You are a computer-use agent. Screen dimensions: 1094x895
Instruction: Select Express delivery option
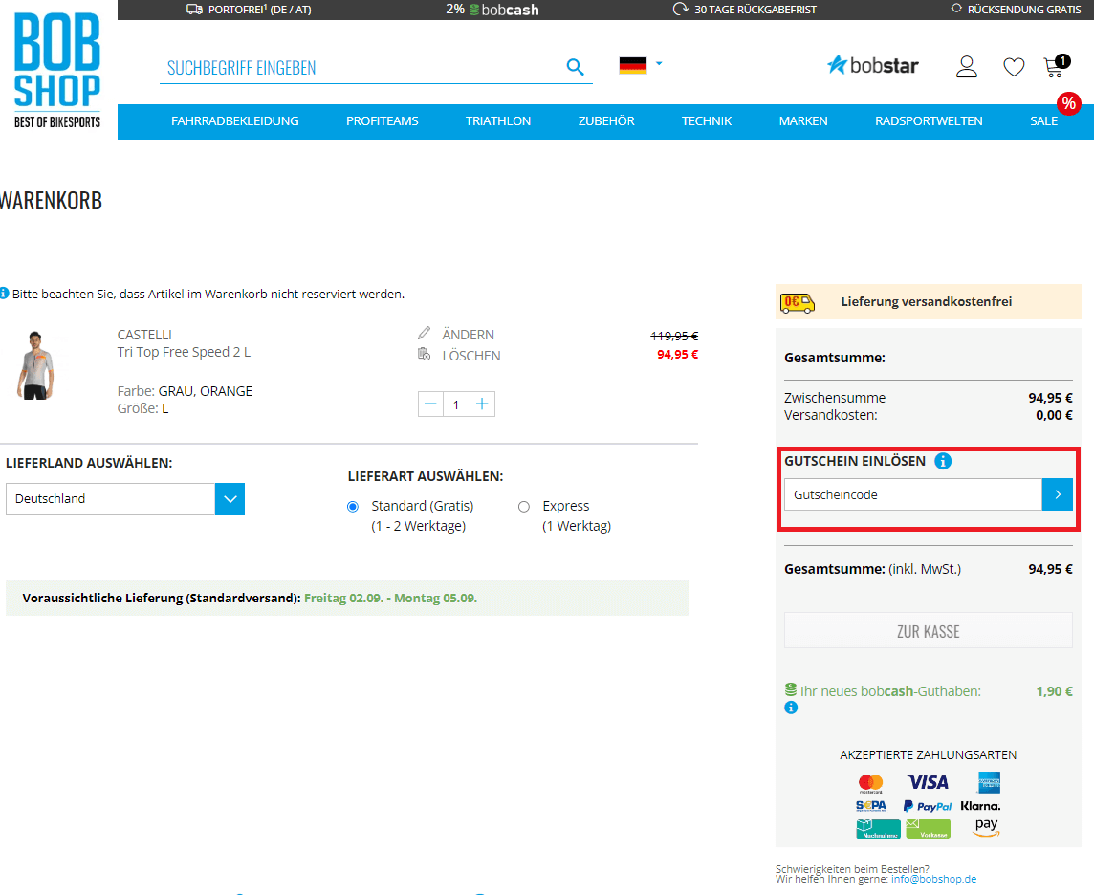click(x=523, y=507)
